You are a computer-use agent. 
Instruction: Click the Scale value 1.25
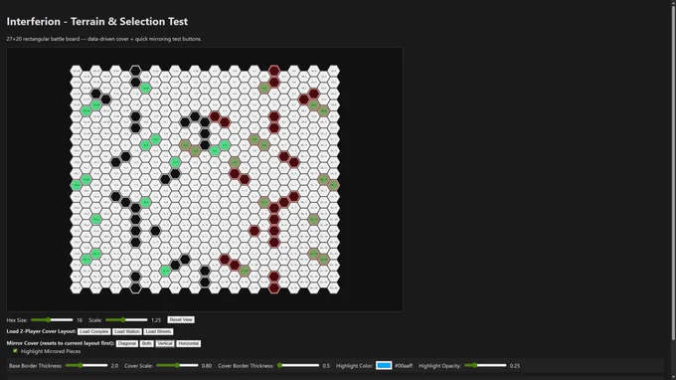point(156,320)
